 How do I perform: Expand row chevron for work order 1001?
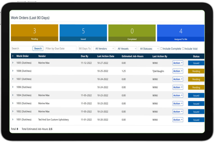[x=13, y=119]
